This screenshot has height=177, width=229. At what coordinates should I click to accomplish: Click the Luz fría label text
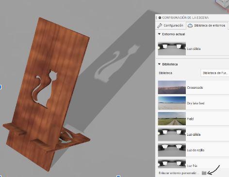click(192, 166)
